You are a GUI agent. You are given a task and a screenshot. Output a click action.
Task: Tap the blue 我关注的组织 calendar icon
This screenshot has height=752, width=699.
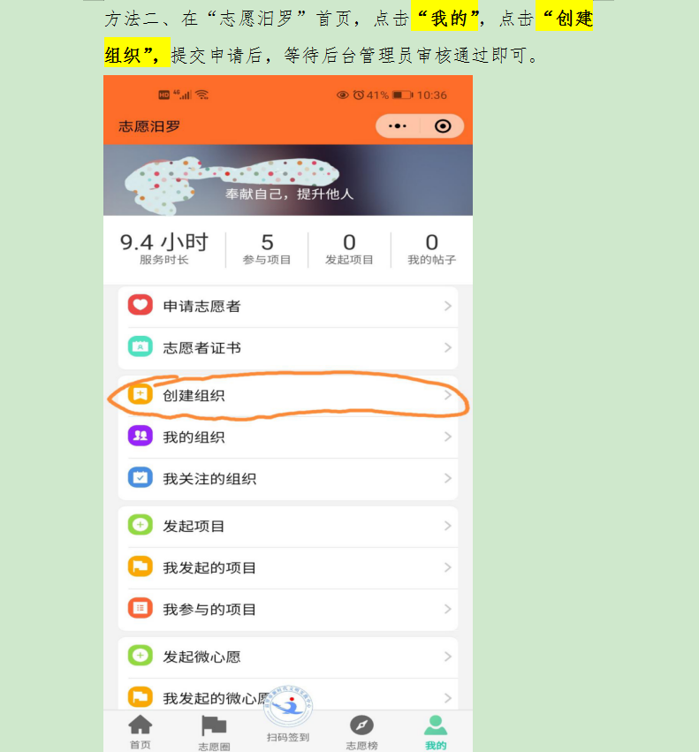click(141, 478)
